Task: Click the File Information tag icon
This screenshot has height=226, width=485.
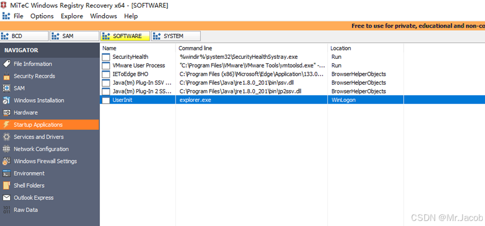Action: 7,64
